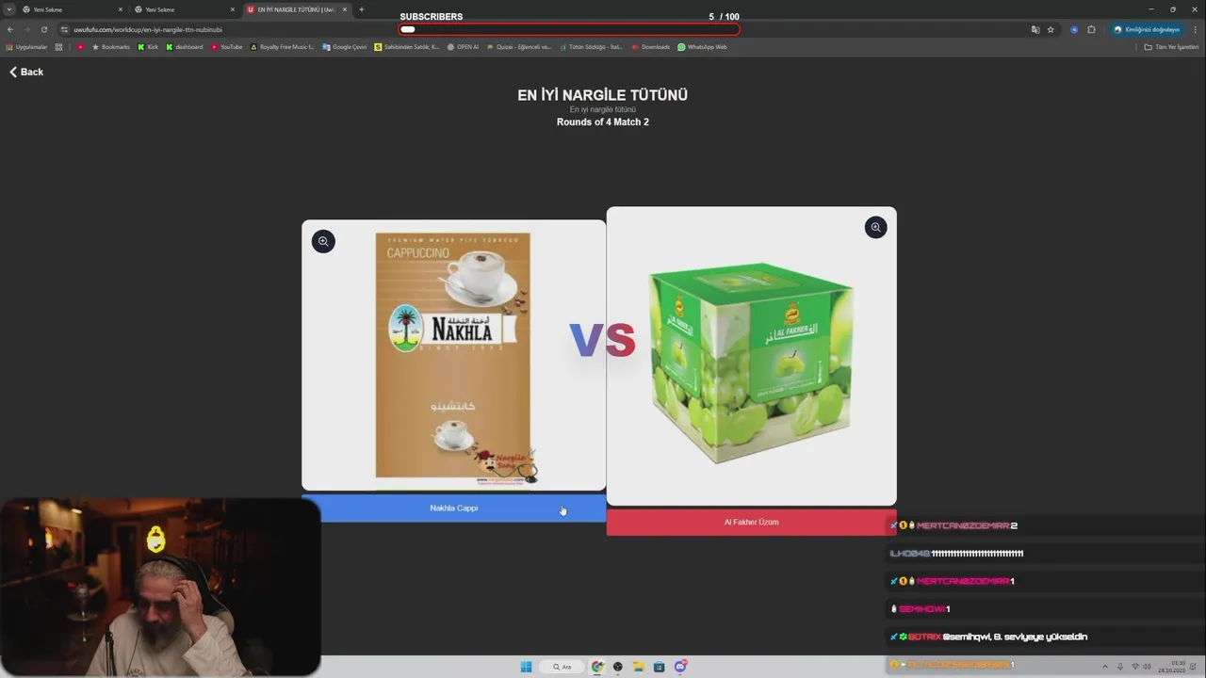1206x678 pixels.
Task: Vote for Al Fakher Üzüm red button
Action: [x=751, y=523]
